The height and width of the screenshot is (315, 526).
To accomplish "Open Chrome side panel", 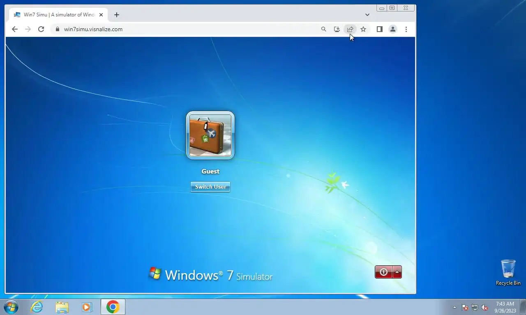I will point(380,29).
